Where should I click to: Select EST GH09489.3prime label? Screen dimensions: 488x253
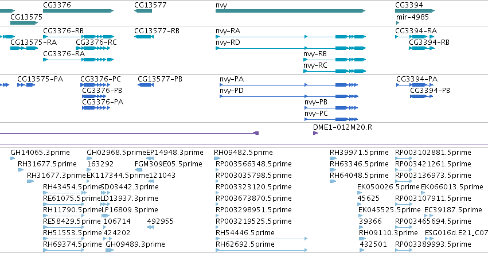coord(135,244)
